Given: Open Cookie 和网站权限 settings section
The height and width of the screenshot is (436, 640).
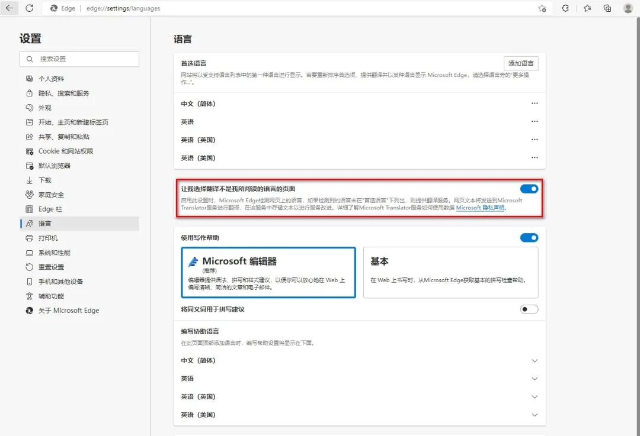Looking at the screenshot, I should click(x=79, y=151).
